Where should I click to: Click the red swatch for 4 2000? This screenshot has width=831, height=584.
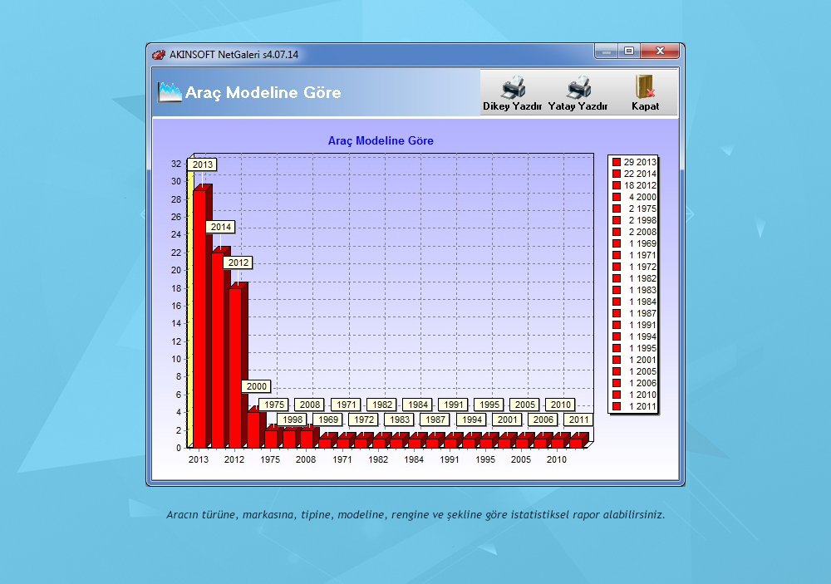pos(617,197)
